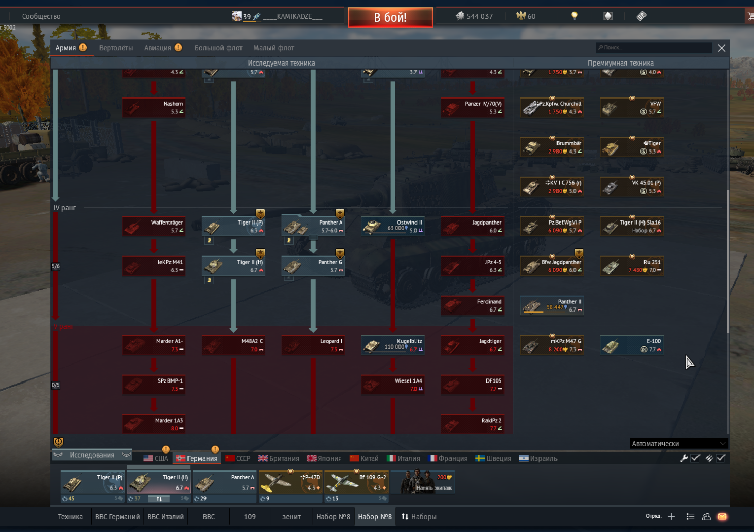Click the Нанять экипаж crew slot

click(x=423, y=483)
